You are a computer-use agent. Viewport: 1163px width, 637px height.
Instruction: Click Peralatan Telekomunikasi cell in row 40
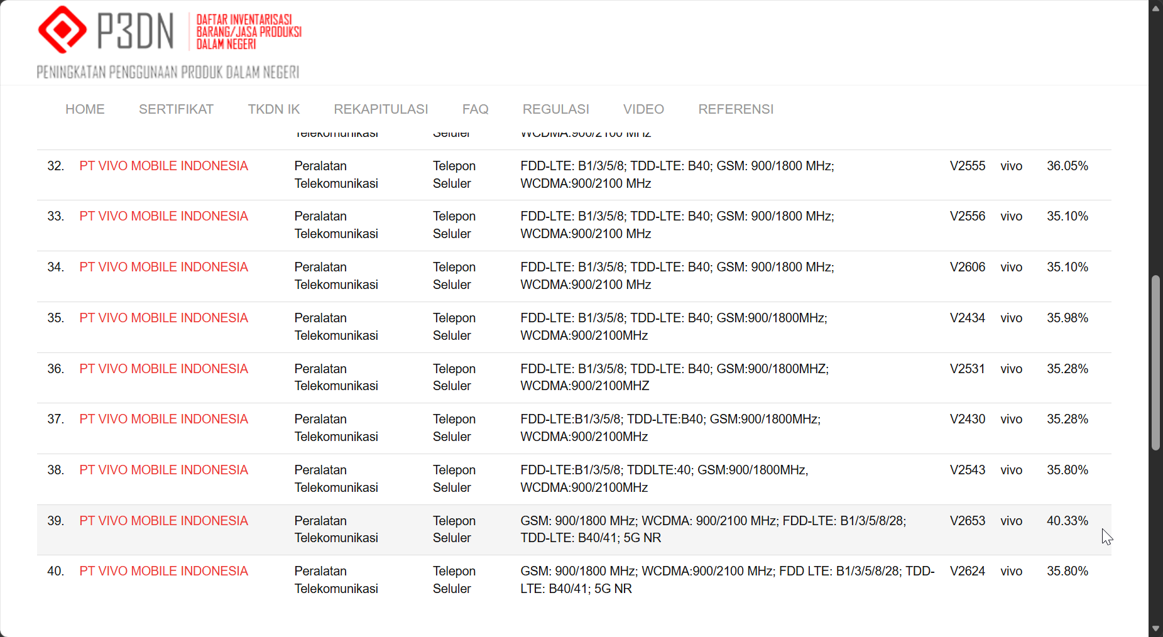(x=336, y=580)
